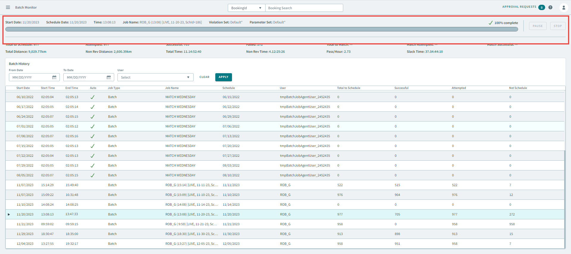Click CLEAR to reset filters
The width and height of the screenshot is (571, 254).
pyautogui.click(x=204, y=77)
